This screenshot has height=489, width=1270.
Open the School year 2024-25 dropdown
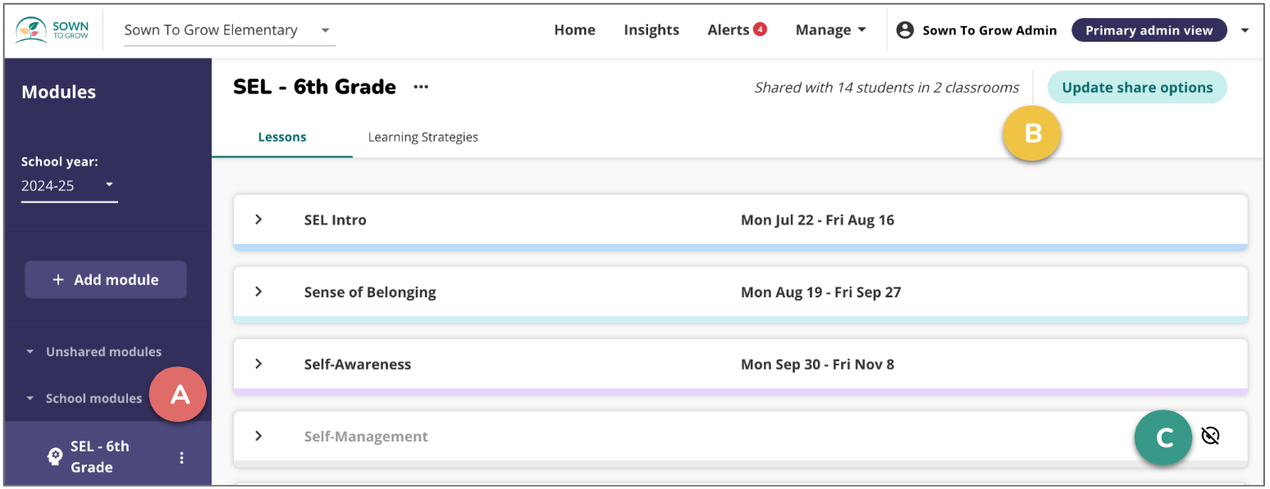69,186
